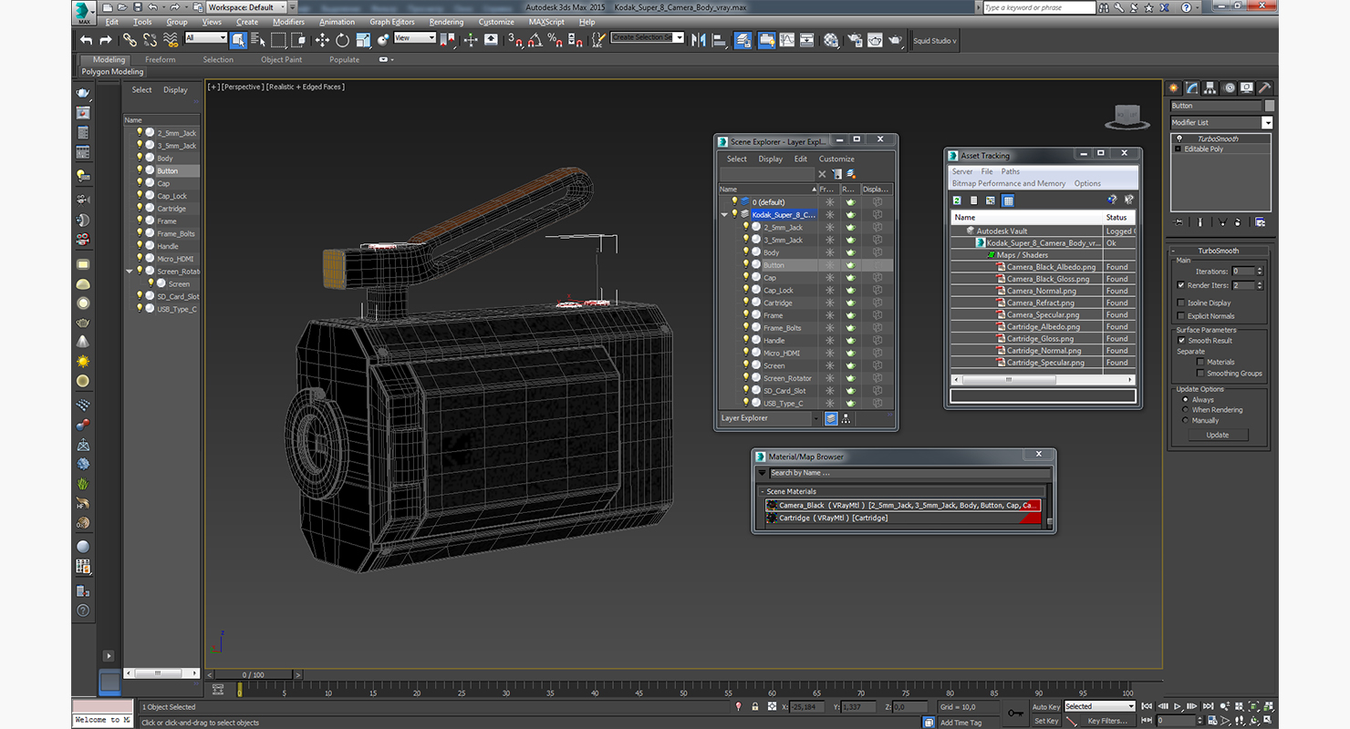Switch to Object Paint ribbon tab
1350x729 pixels.
[281, 59]
